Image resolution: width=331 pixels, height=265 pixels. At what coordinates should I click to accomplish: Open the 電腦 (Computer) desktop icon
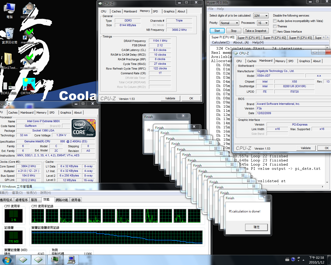click(x=9, y=10)
